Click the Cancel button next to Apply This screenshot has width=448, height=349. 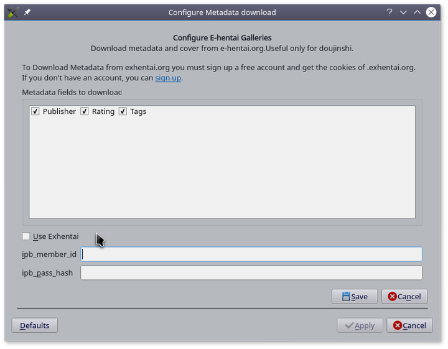[409, 325]
